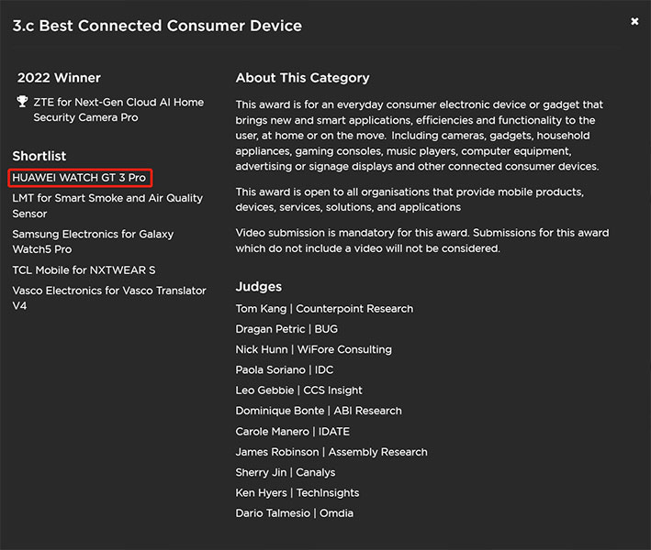Click the 2022 Winner heading
Image resolution: width=651 pixels, height=550 pixels.
click(59, 78)
